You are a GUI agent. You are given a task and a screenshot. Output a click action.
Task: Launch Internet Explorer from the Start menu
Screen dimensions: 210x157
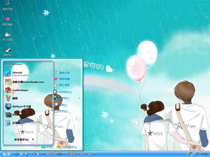tap(17, 74)
